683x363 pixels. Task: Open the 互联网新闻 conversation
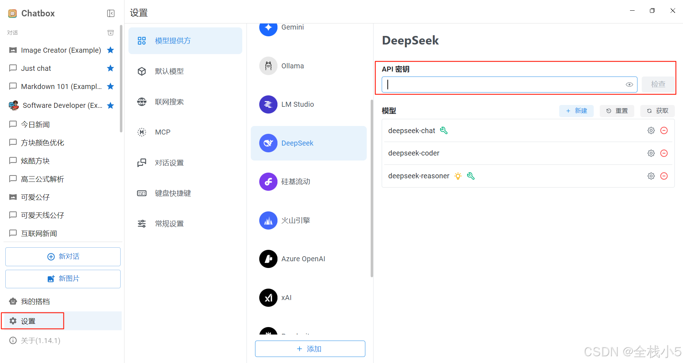point(62,233)
